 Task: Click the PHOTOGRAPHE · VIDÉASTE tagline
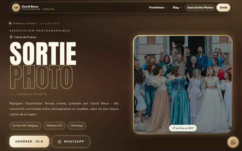click(x=38, y=9)
